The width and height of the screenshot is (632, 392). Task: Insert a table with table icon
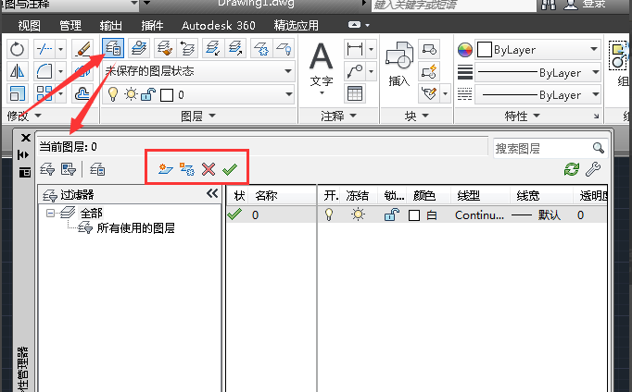click(355, 94)
